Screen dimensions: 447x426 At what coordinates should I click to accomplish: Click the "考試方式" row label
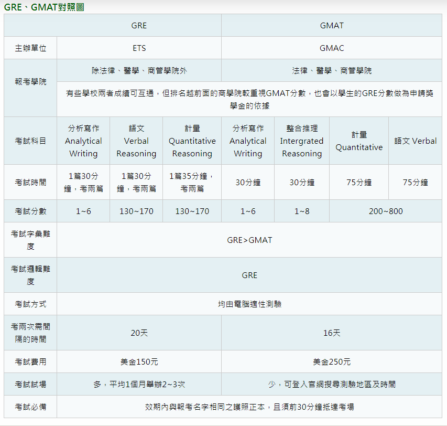pyautogui.click(x=30, y=304)
